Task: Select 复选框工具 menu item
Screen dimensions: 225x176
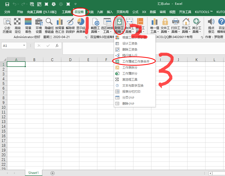Action: (x=135, y=79)
